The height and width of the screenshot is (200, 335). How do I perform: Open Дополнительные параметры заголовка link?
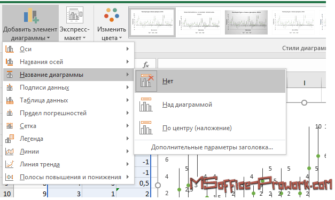[x=212, y=147]
